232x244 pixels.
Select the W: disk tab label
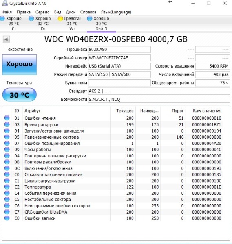72,29
